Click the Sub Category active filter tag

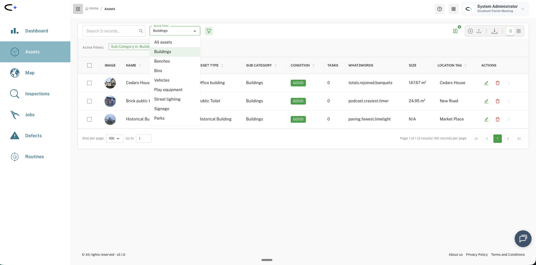130,47
